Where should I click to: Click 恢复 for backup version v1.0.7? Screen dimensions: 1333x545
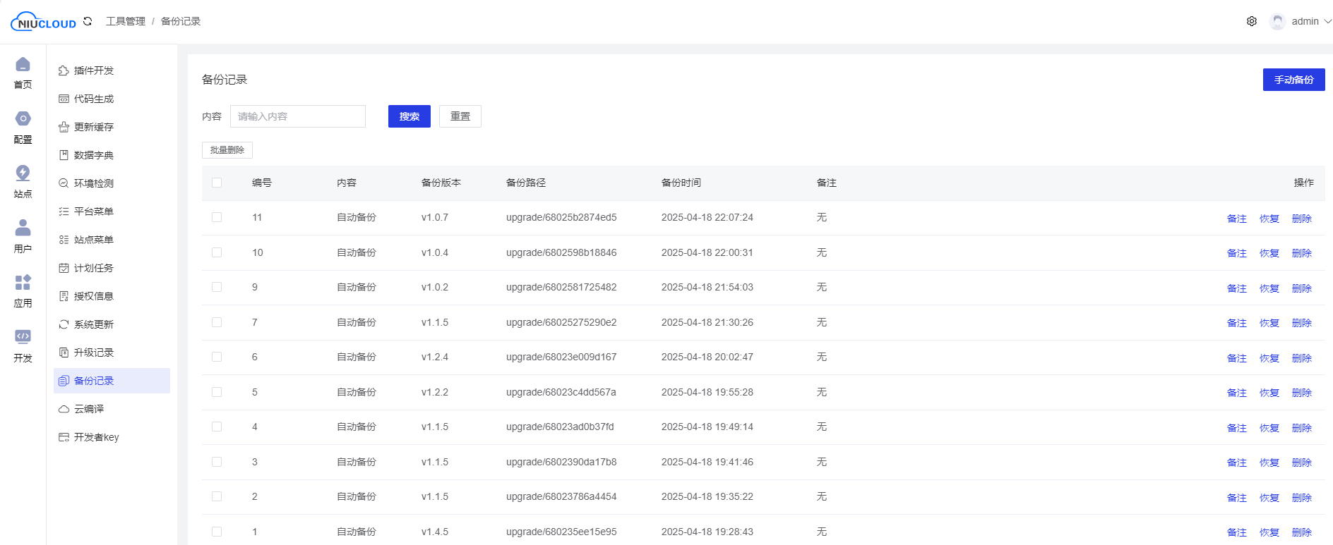(x=1269, y=219)
